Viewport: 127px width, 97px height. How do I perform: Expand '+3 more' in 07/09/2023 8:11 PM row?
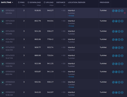click(71, 87)
